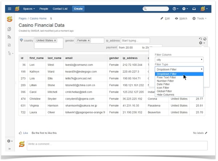Click the undo filter arrow icon
The width and height of the screenshot is (218, 161).
click(200, 39)
